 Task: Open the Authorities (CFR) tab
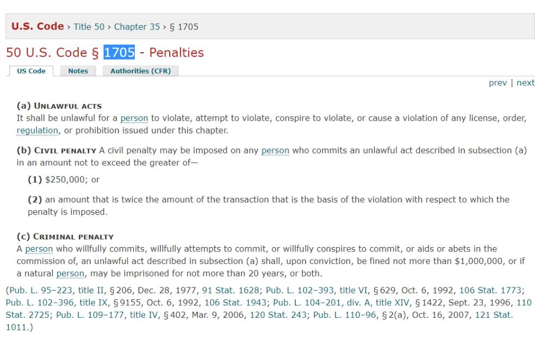(140, 71)
